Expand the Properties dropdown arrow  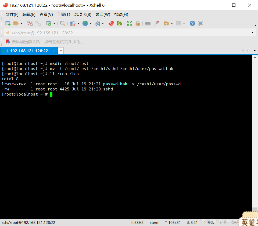click(x=54, y=24)
